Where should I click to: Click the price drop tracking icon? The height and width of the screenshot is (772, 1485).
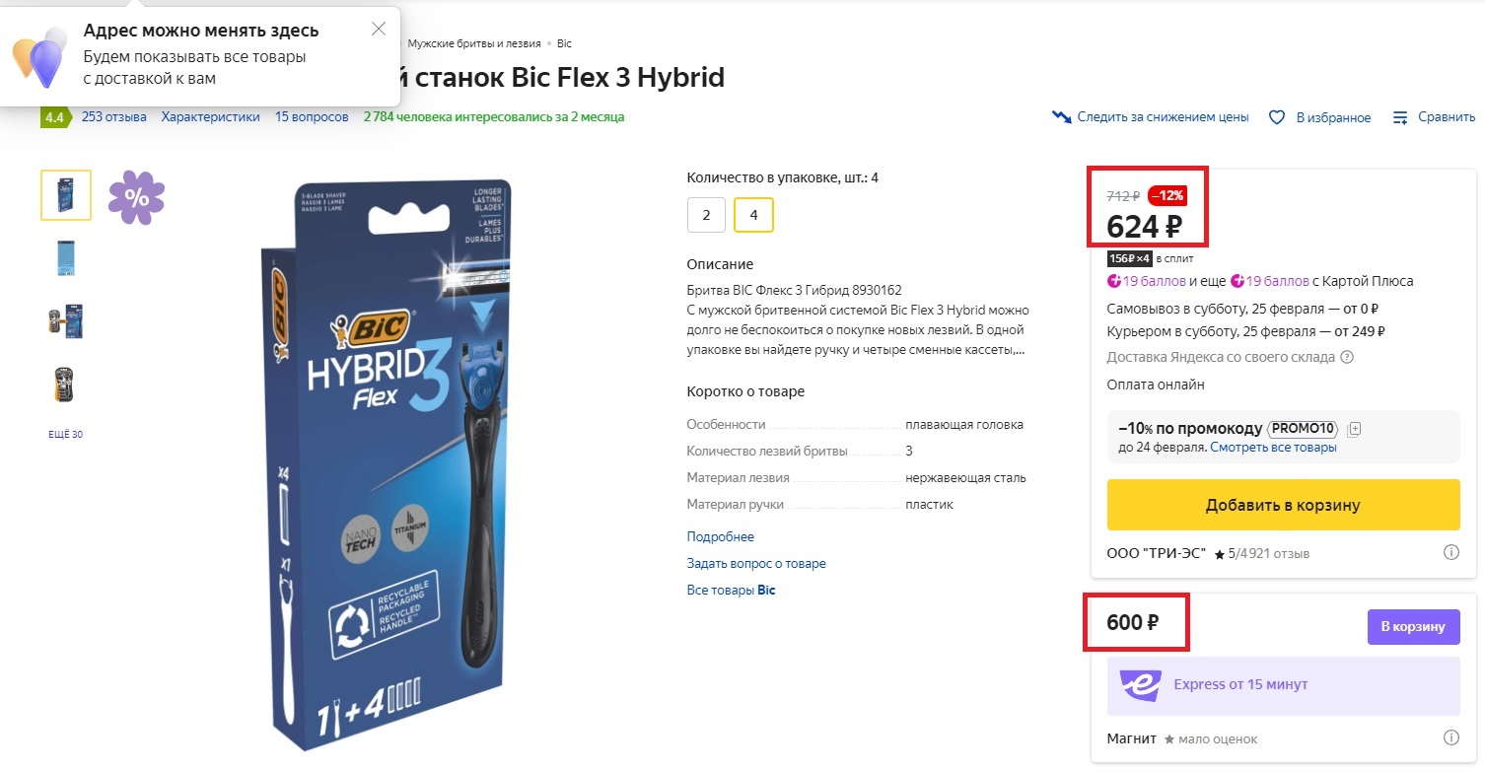pos(1061,117)
